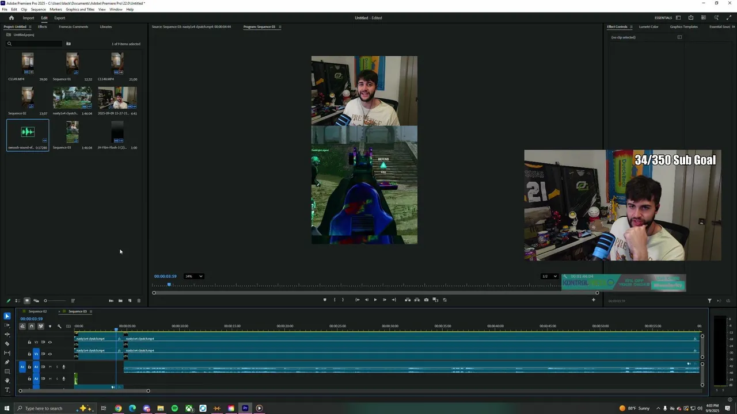Click the Export workspace button
The image size is (737, 414).
point(60,18)
